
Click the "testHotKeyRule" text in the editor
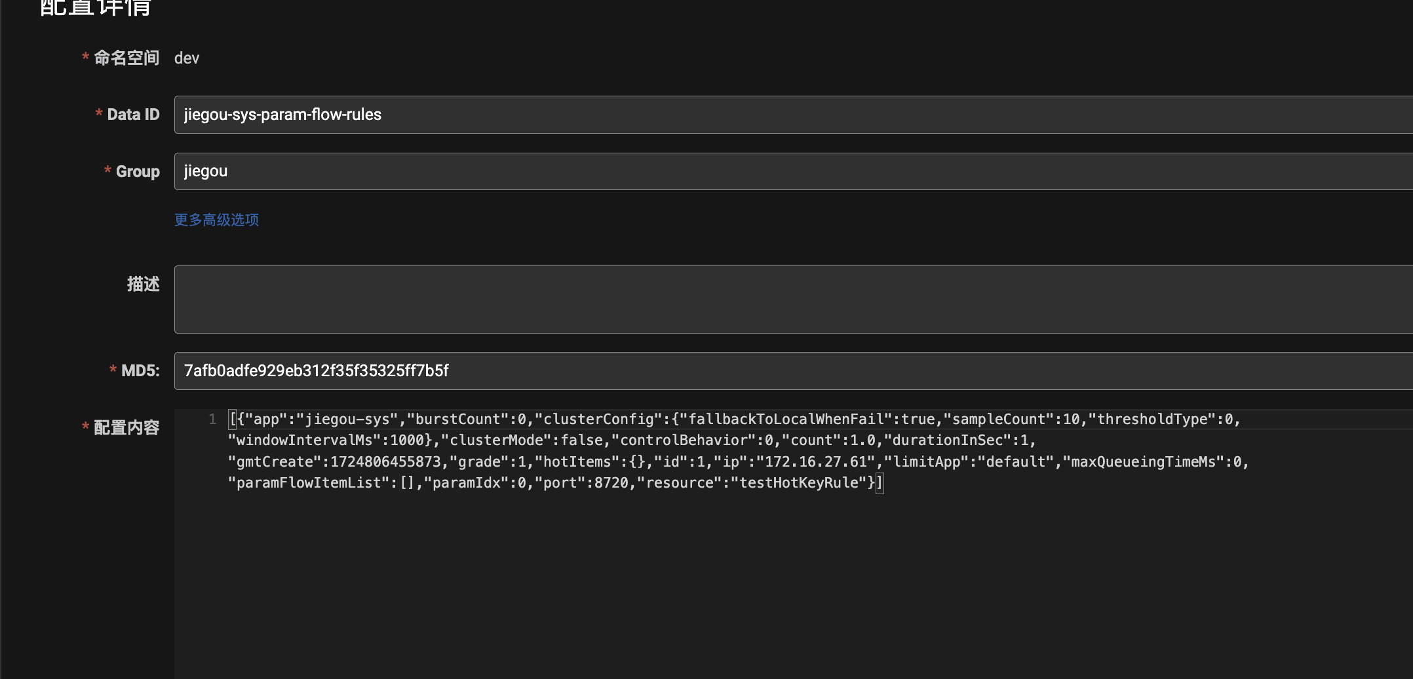pos(799,483)
